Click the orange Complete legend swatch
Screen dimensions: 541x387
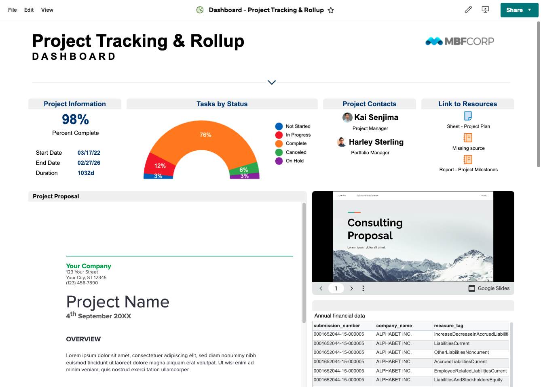[x=279, y=144]
